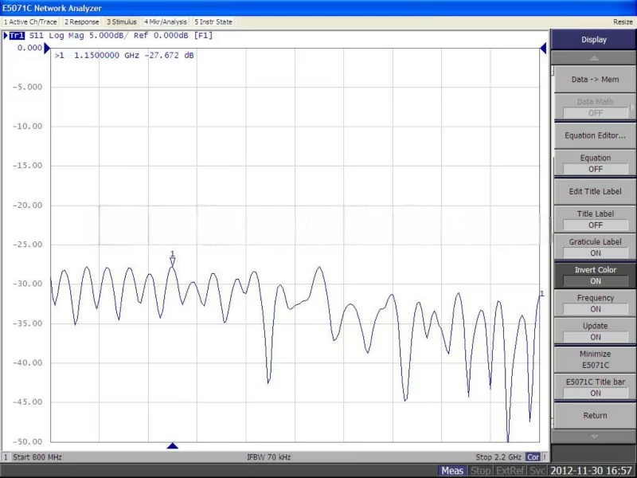Click marker 1 triangle on trace
This screenshot has width=637, height=478.
pos(172,261)
